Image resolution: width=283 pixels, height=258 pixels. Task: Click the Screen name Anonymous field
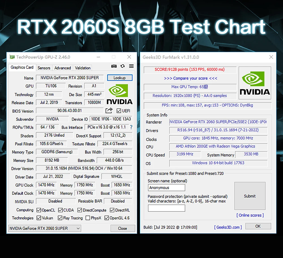[166, 187]
